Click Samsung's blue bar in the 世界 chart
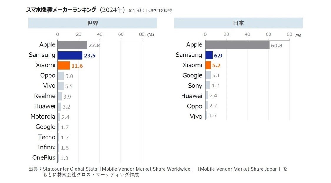This screenshot has height=183, width=331. (x=70, y=55)
